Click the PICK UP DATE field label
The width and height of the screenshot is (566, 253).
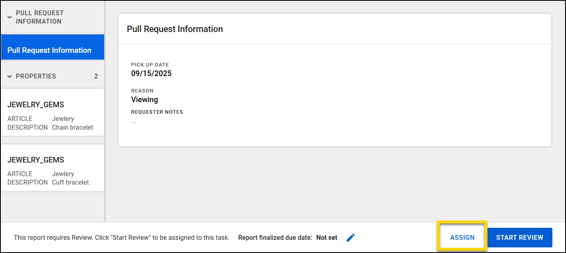pos(150,65)
